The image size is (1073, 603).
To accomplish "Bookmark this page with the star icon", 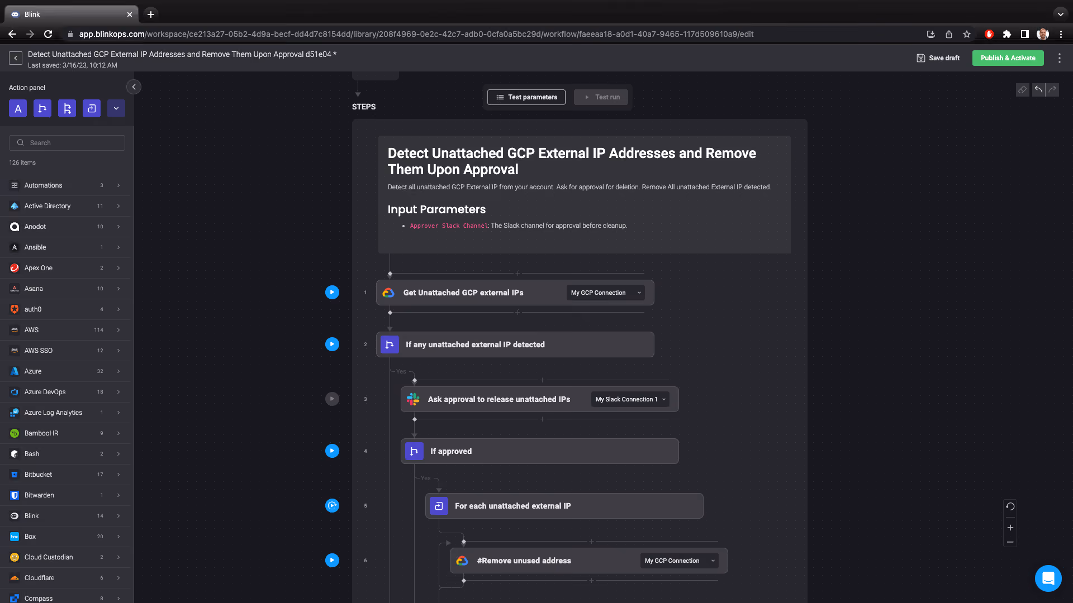I will [967, 34].
